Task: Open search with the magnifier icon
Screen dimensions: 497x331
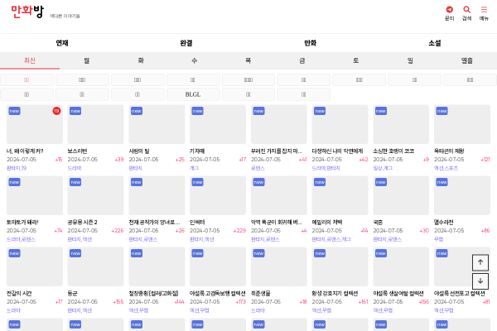Action: 466,12
